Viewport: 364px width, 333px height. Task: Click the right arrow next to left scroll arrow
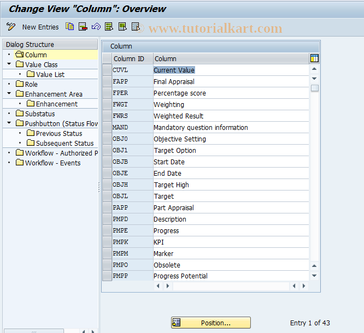(x=168, y=286)
